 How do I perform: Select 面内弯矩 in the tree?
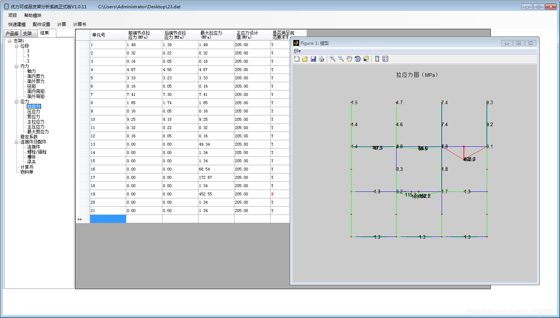(36, 92)
